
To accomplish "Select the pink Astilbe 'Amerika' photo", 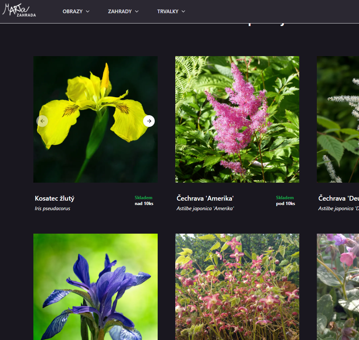I will pos(237,119).
